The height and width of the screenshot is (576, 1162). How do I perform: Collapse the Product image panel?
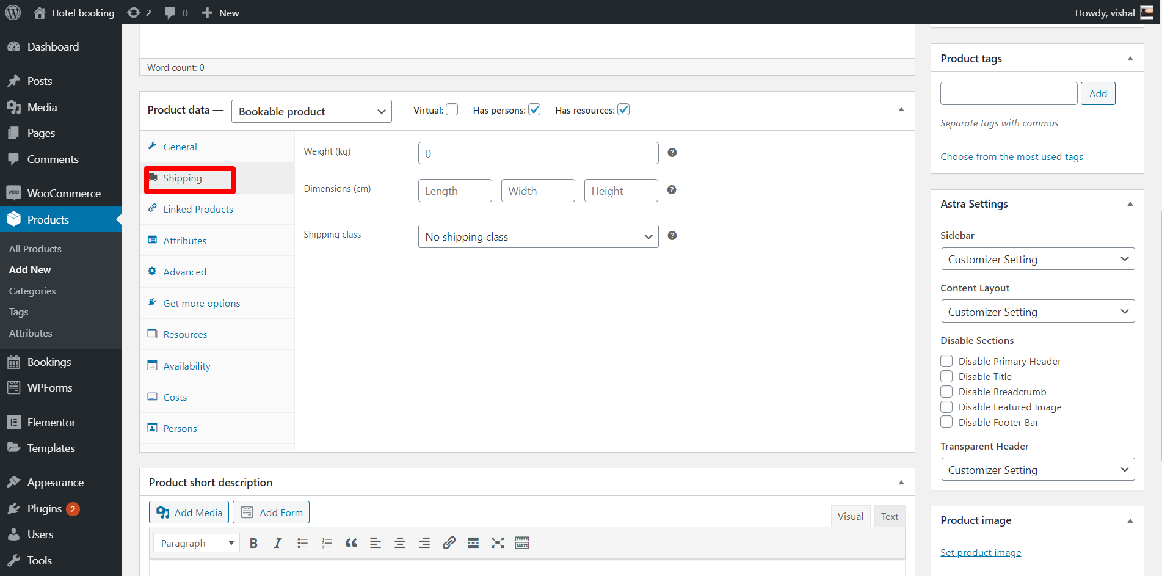click(1130, 520)
